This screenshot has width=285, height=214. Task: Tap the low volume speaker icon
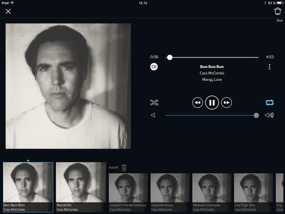tap(153, 115)
